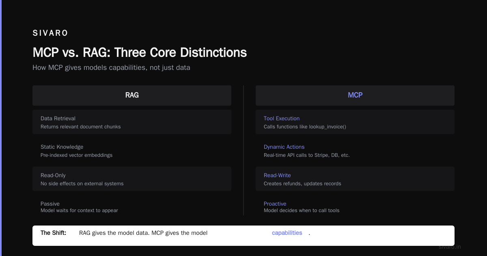
Task: Click the Static Knowledge row
Action: click(x=132, y=150)
